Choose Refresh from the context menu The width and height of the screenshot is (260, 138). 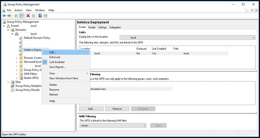66,95
